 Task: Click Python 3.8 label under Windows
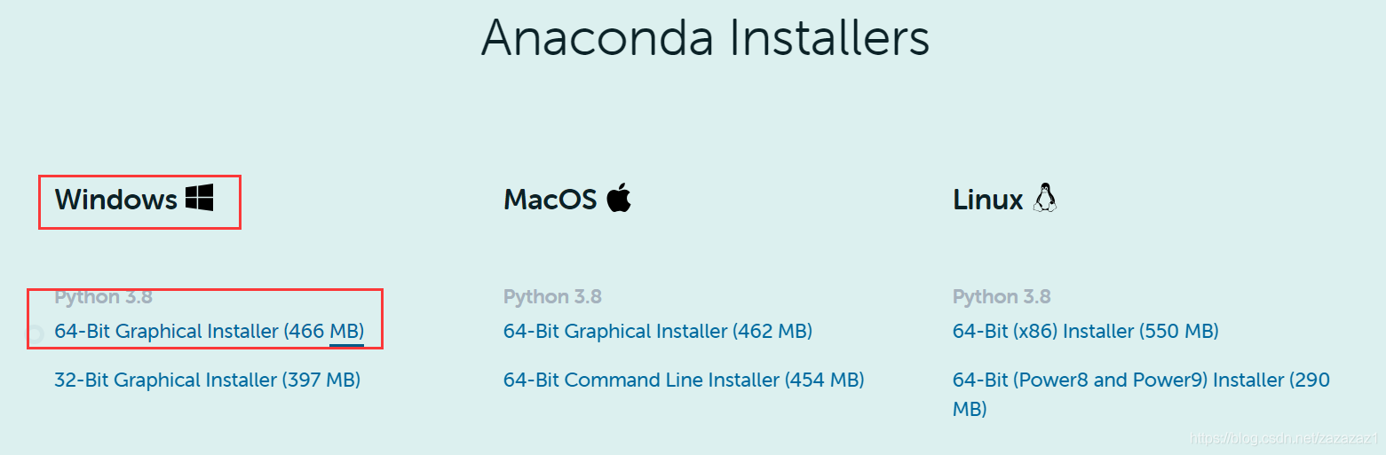click(104, 296)
